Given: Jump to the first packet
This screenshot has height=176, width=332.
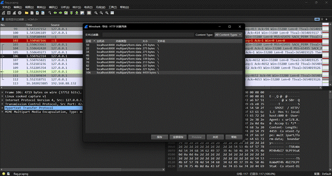Looking at the screenshot, I should coord(72,13).
